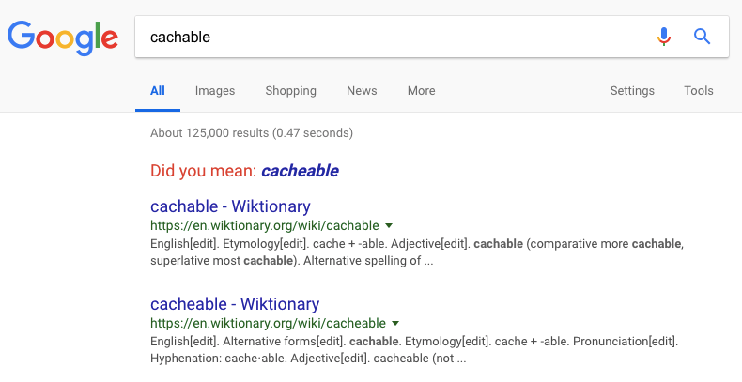742x382 pixels.
Task: Click the red 'Did you mean:' label
Action: click(x=204, y=171)
